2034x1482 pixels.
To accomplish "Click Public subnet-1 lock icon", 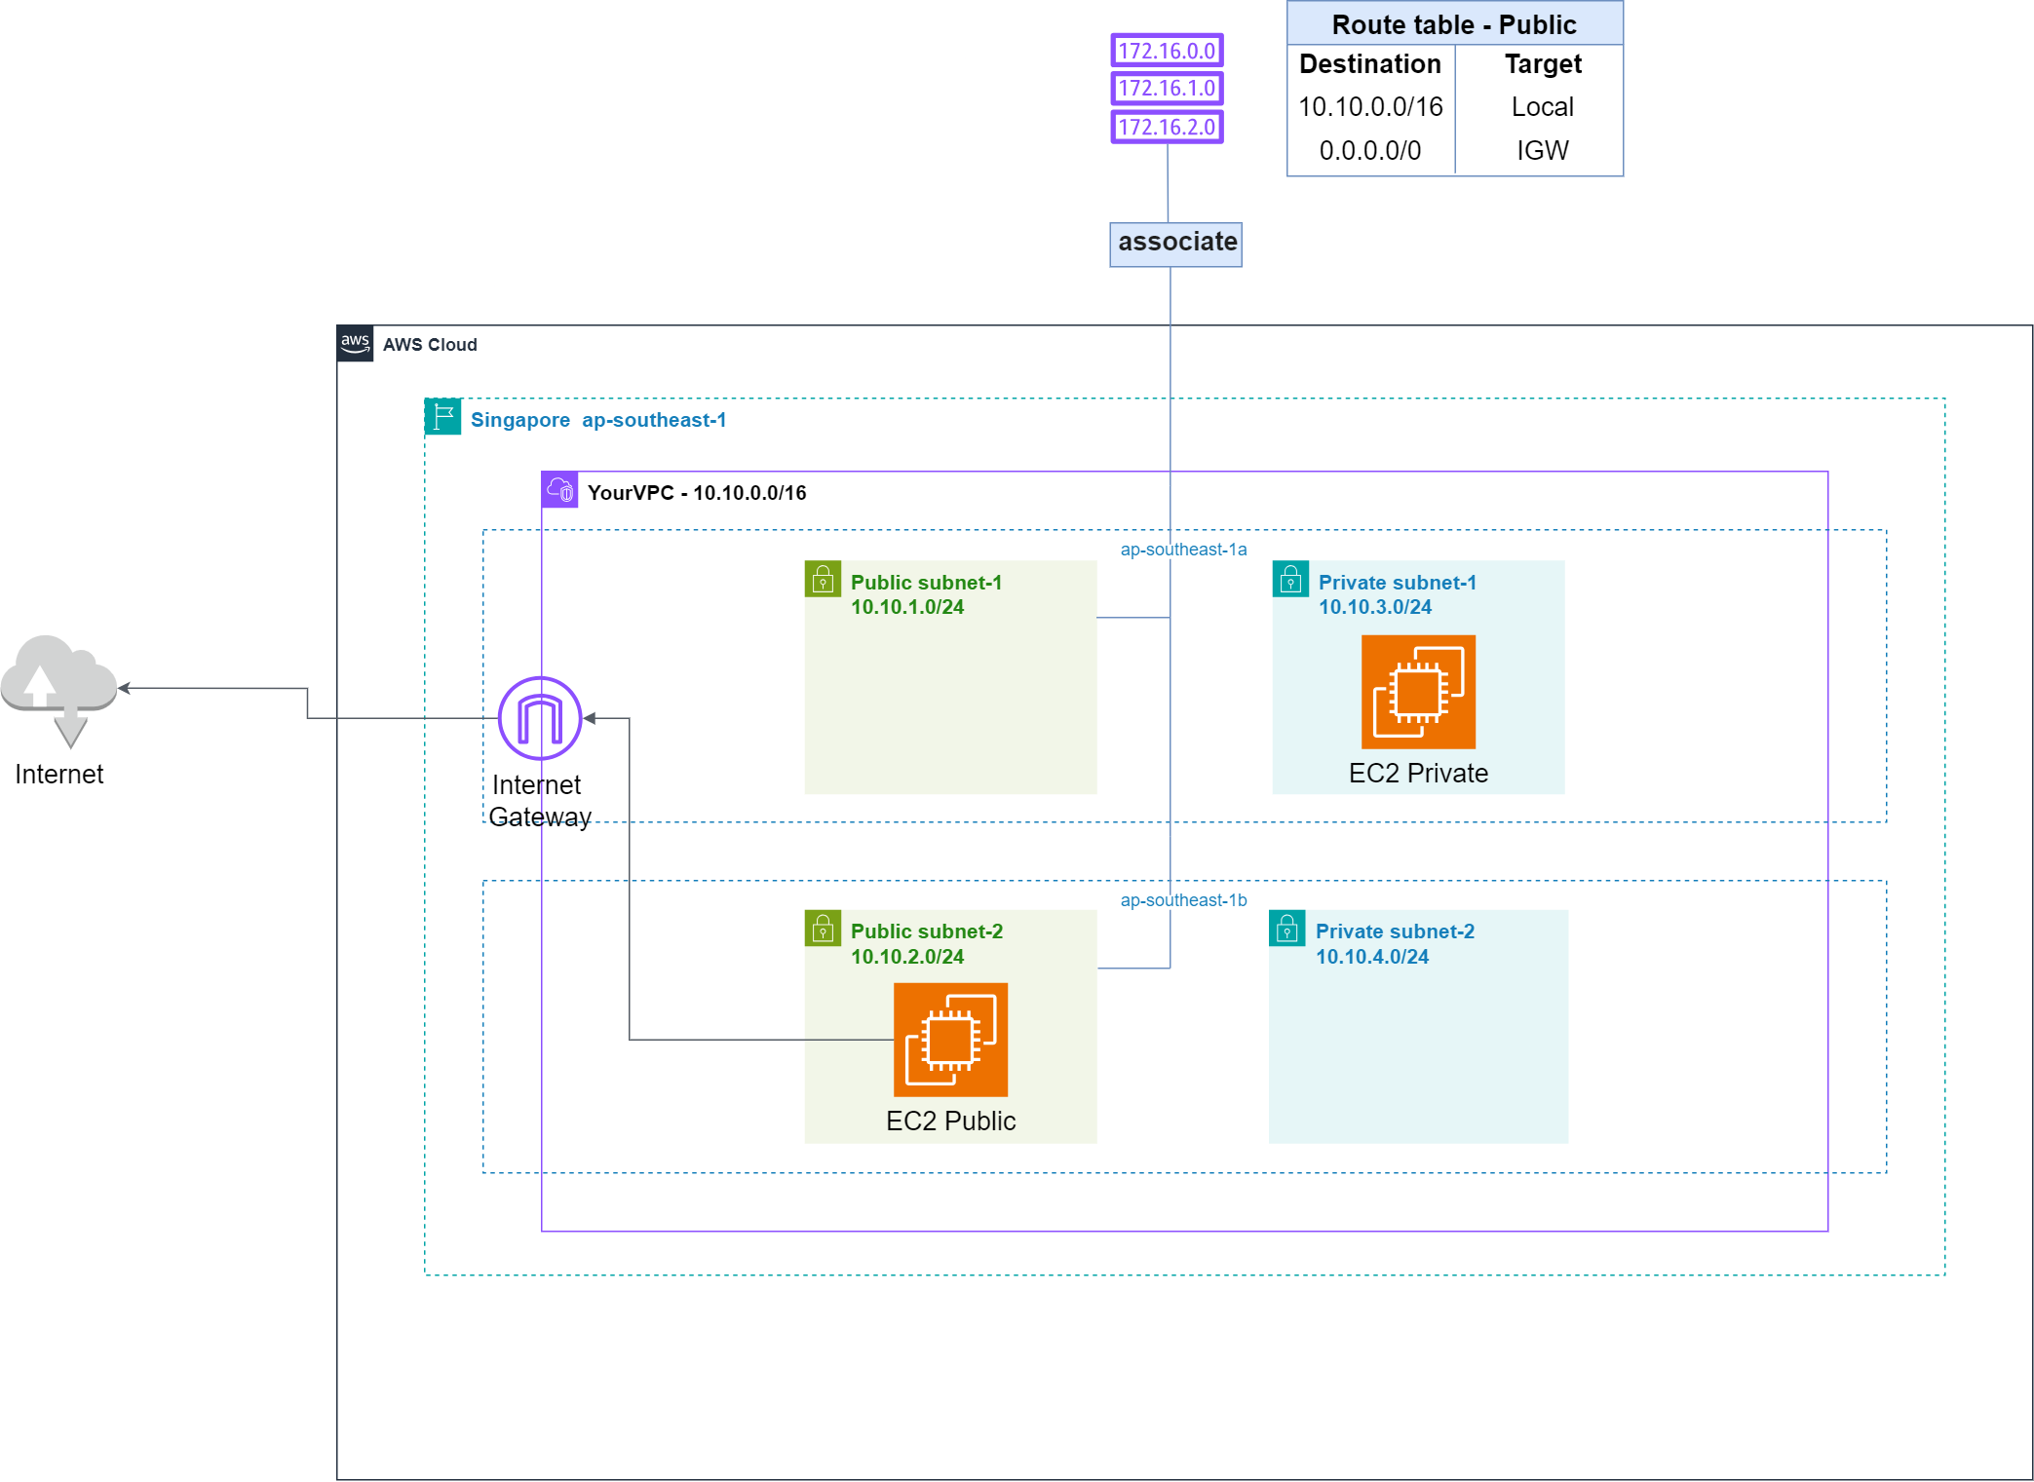I will pos(823,578).
